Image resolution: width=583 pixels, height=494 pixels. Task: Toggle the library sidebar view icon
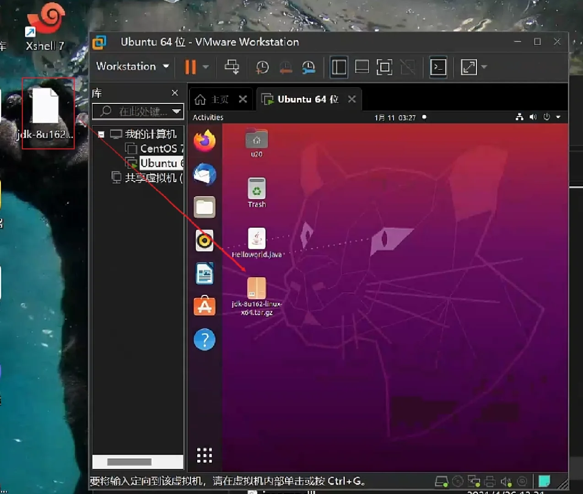click(339, 67)
